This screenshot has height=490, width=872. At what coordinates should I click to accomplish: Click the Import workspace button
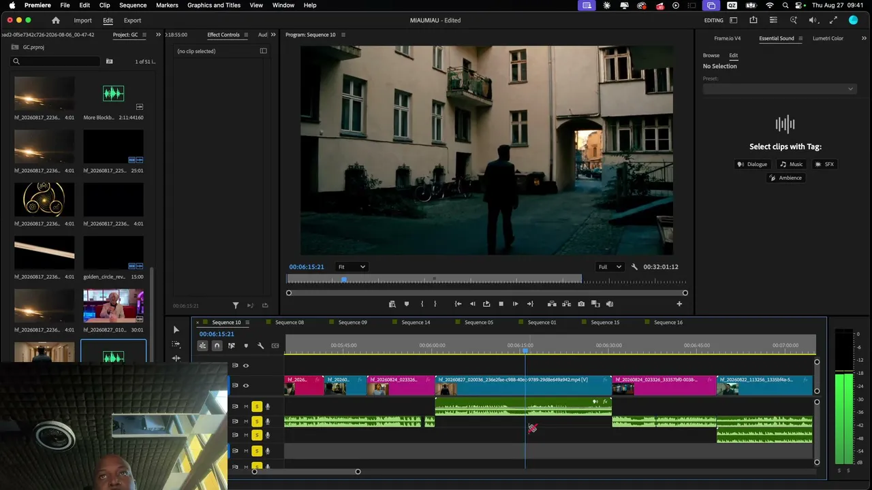pyautogui.click(x=82, y=20)
